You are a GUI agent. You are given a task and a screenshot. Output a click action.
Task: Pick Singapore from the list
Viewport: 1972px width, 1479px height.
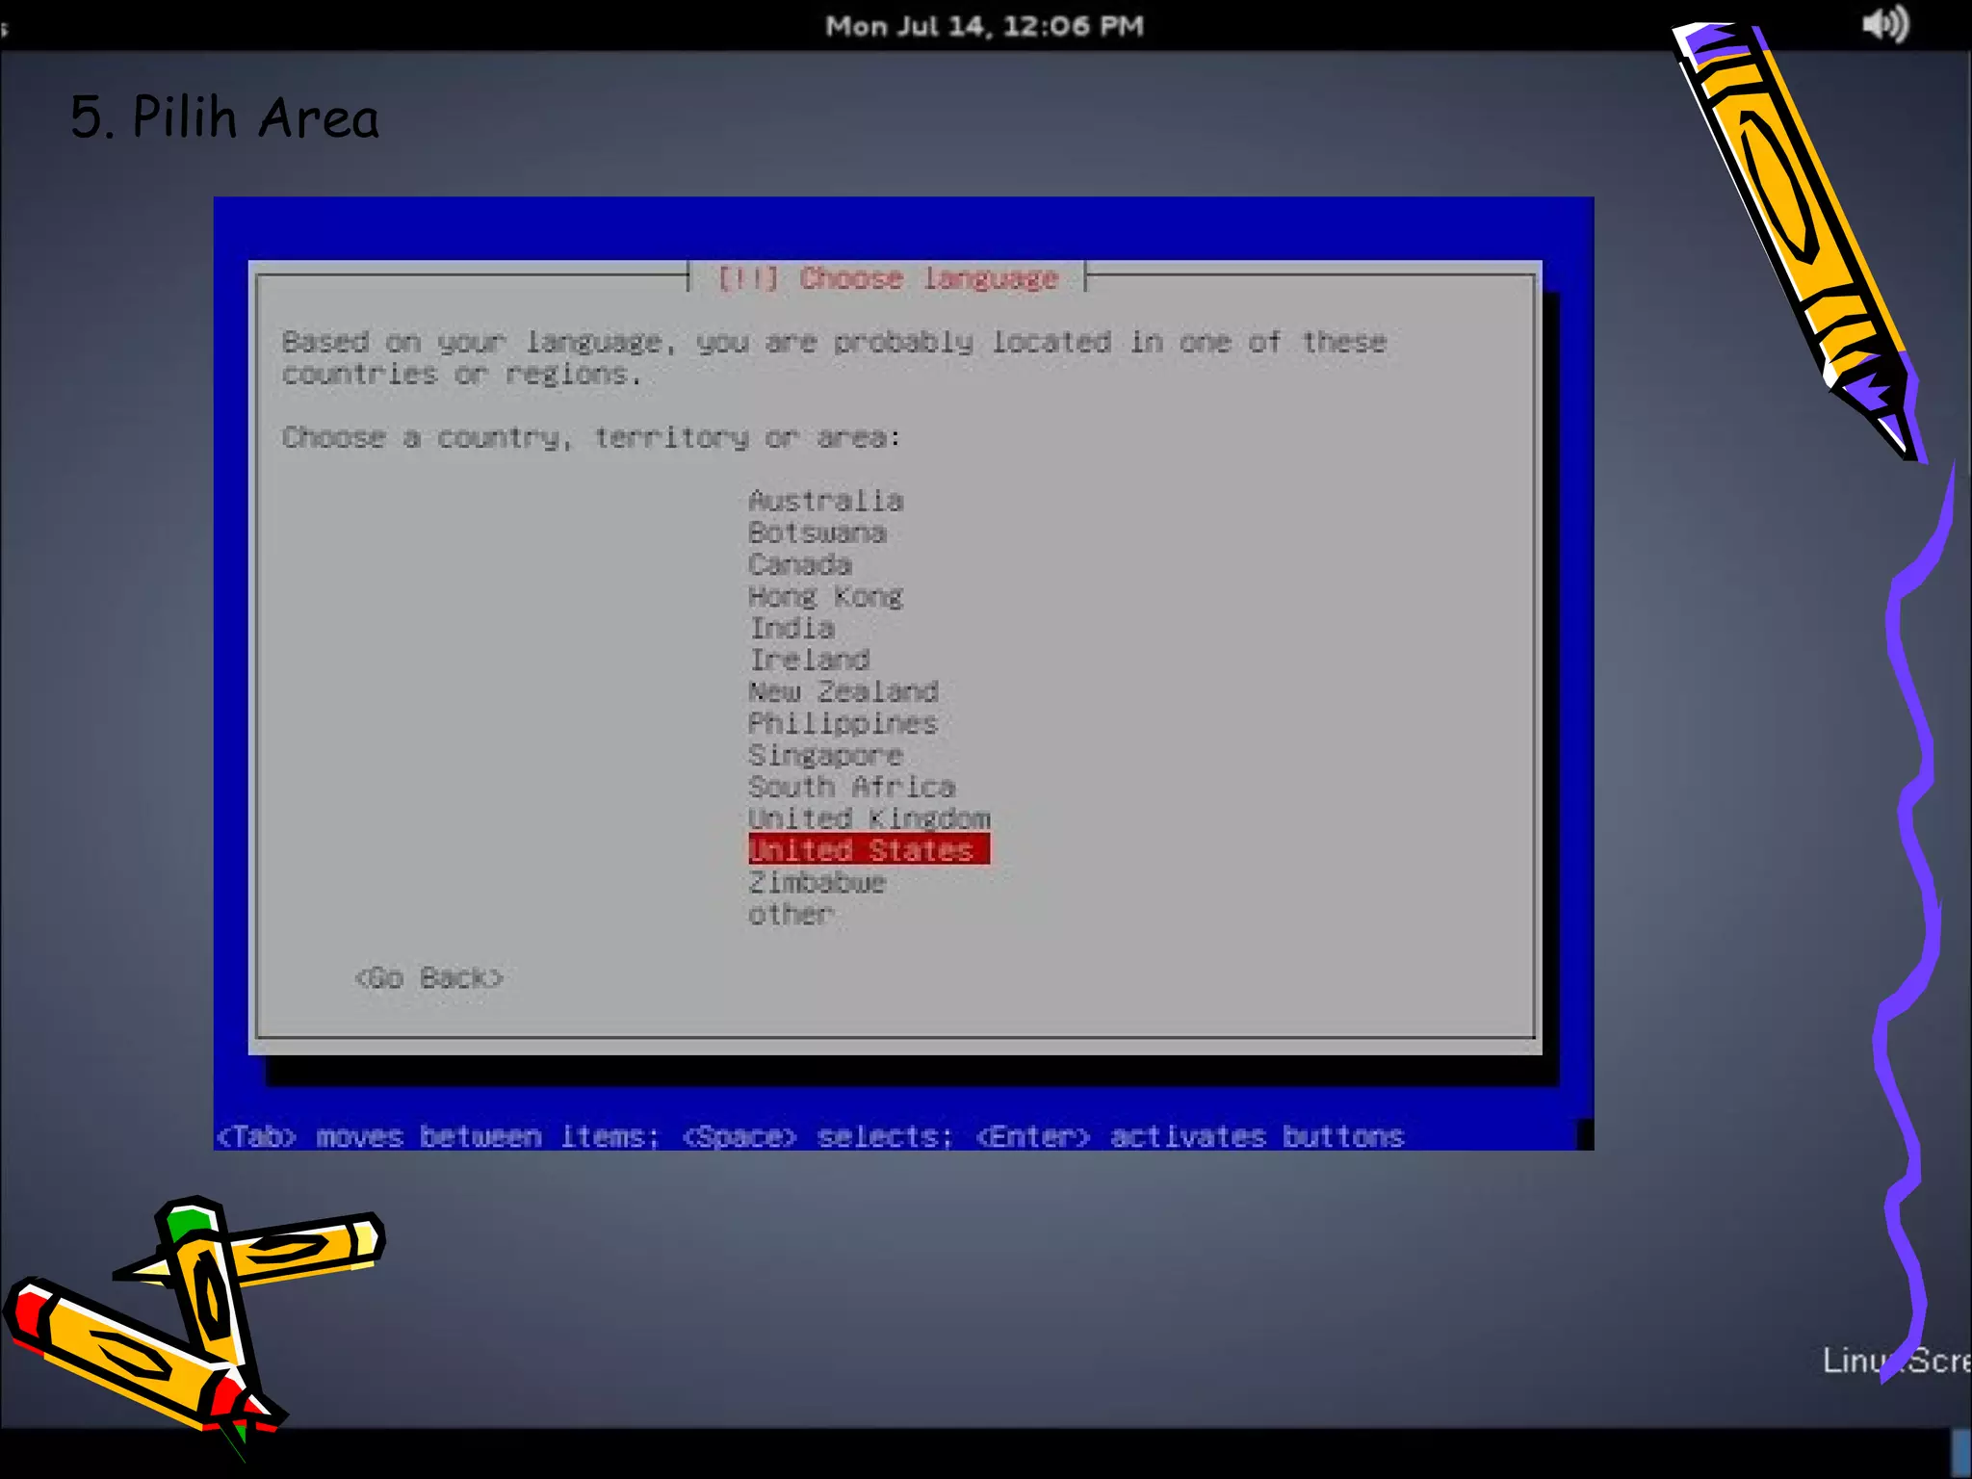click(x=825, y=755)
